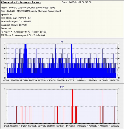124x129 pixels.
Task: Click the ECC blocks sum 8/1 line
Action: point(16,18)
